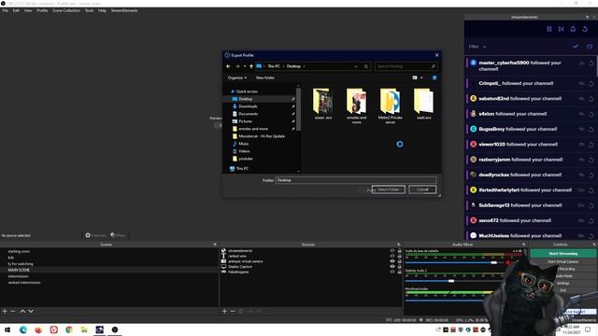
Task: Click the Start Streaming button
Action: point(562,253)
